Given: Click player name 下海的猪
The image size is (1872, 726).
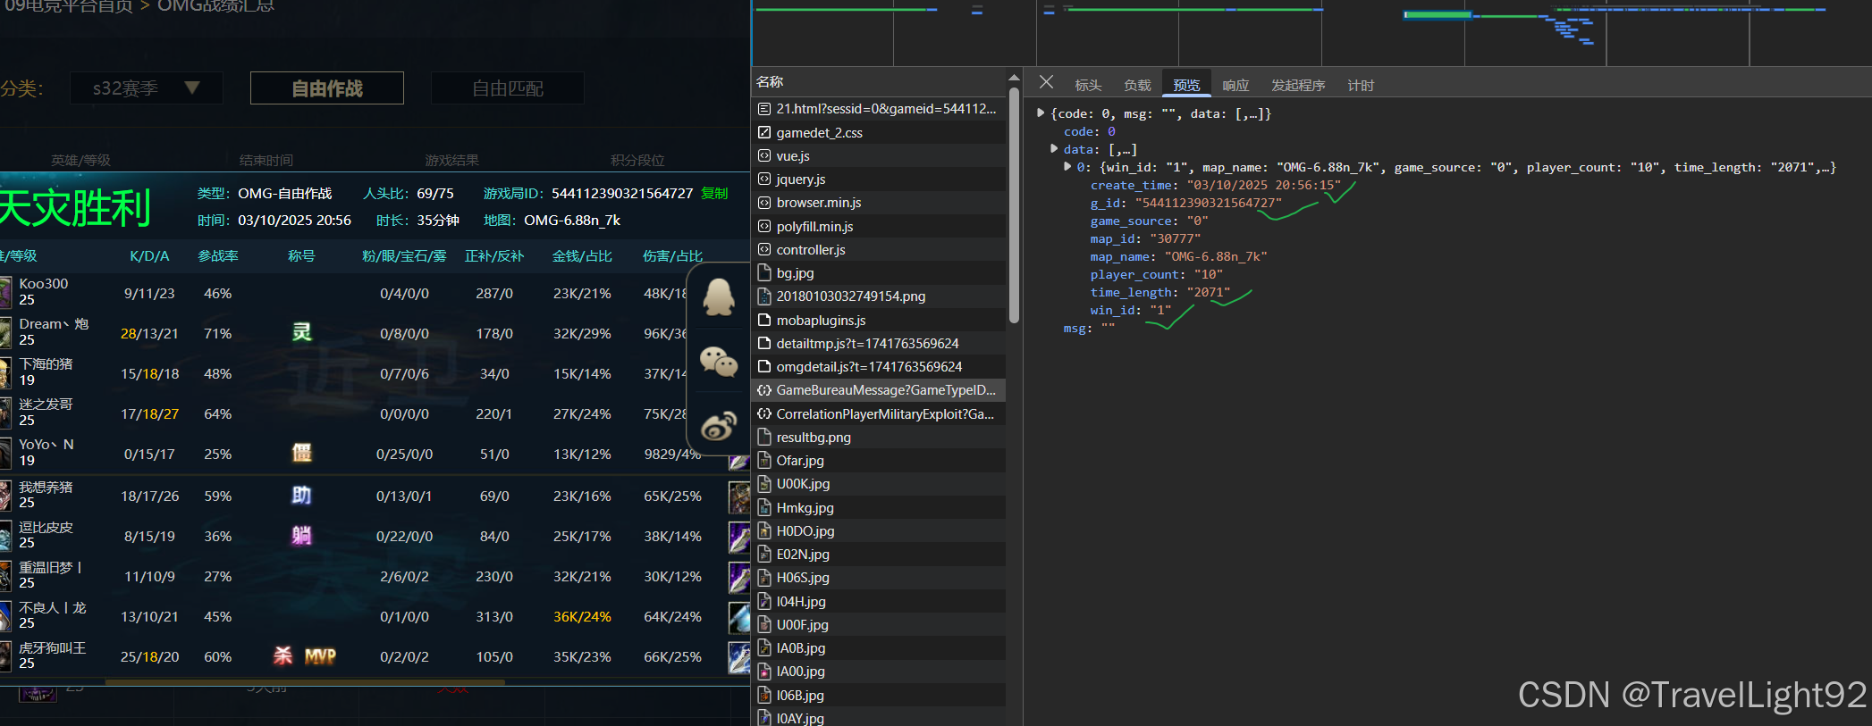Looking at the screenshot, I should coord(46,363).
